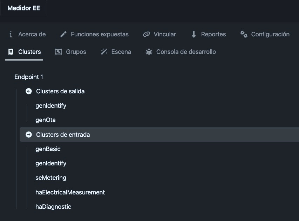Select haDiagnostic cluster entry

click(53, 207)
